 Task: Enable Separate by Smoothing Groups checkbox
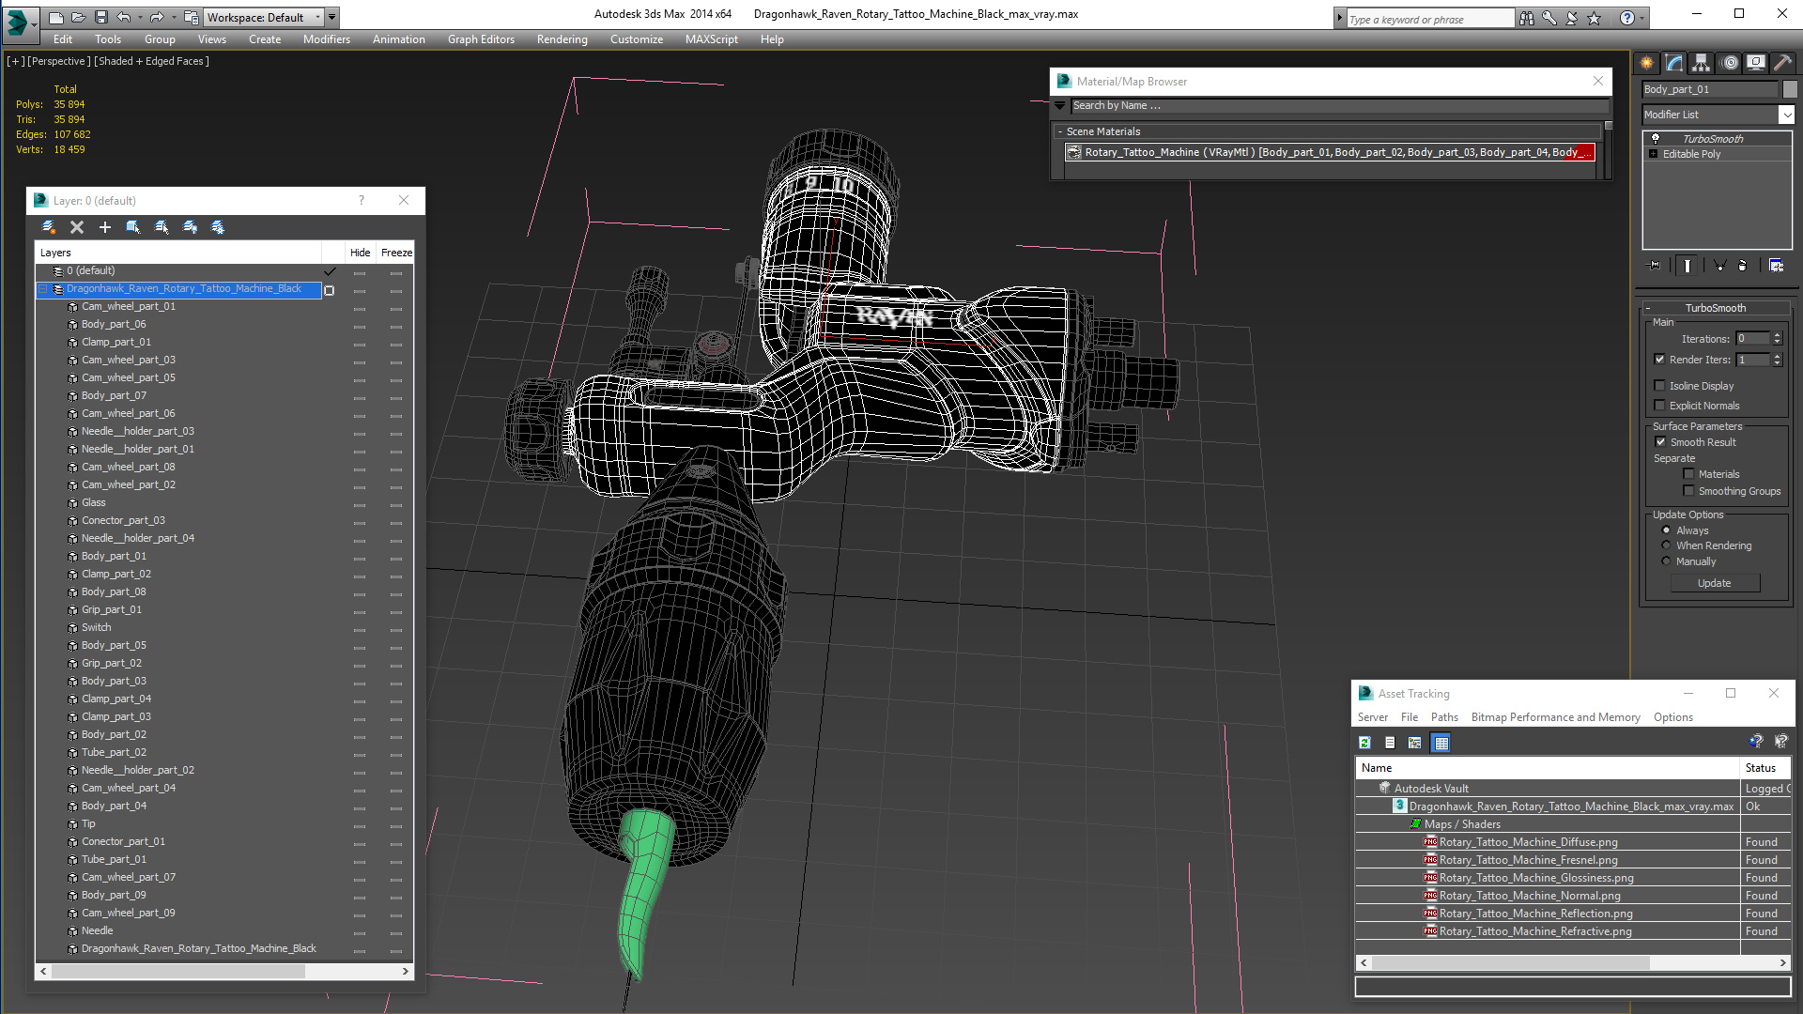click(1689, 491)
